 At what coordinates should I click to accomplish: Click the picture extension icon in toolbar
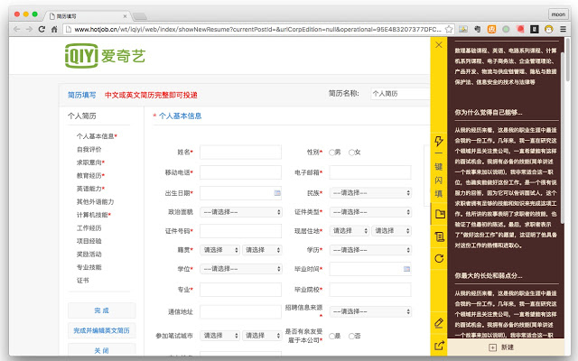pyautogui.click(x=463, y=29)
